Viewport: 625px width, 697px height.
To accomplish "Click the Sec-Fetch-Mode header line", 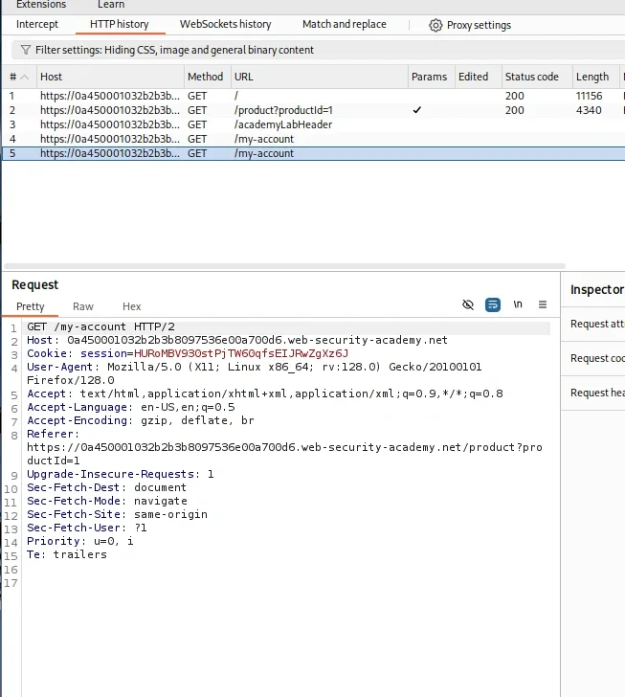I will pos(106,501).
